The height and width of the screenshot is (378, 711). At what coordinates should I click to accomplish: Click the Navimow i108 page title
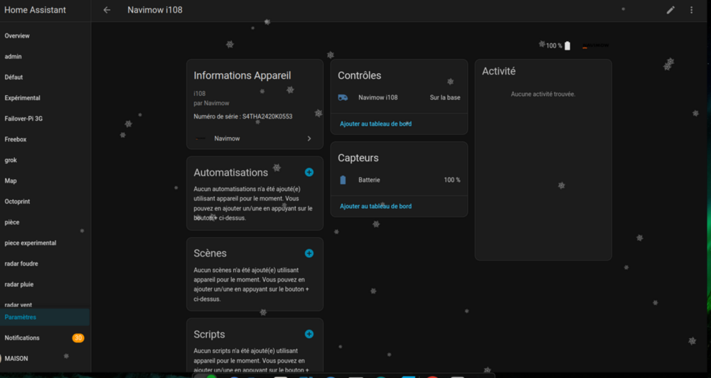(155, 10)
